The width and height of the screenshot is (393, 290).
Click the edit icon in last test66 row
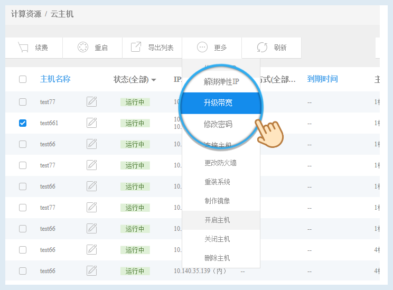[x=92, y=270]
